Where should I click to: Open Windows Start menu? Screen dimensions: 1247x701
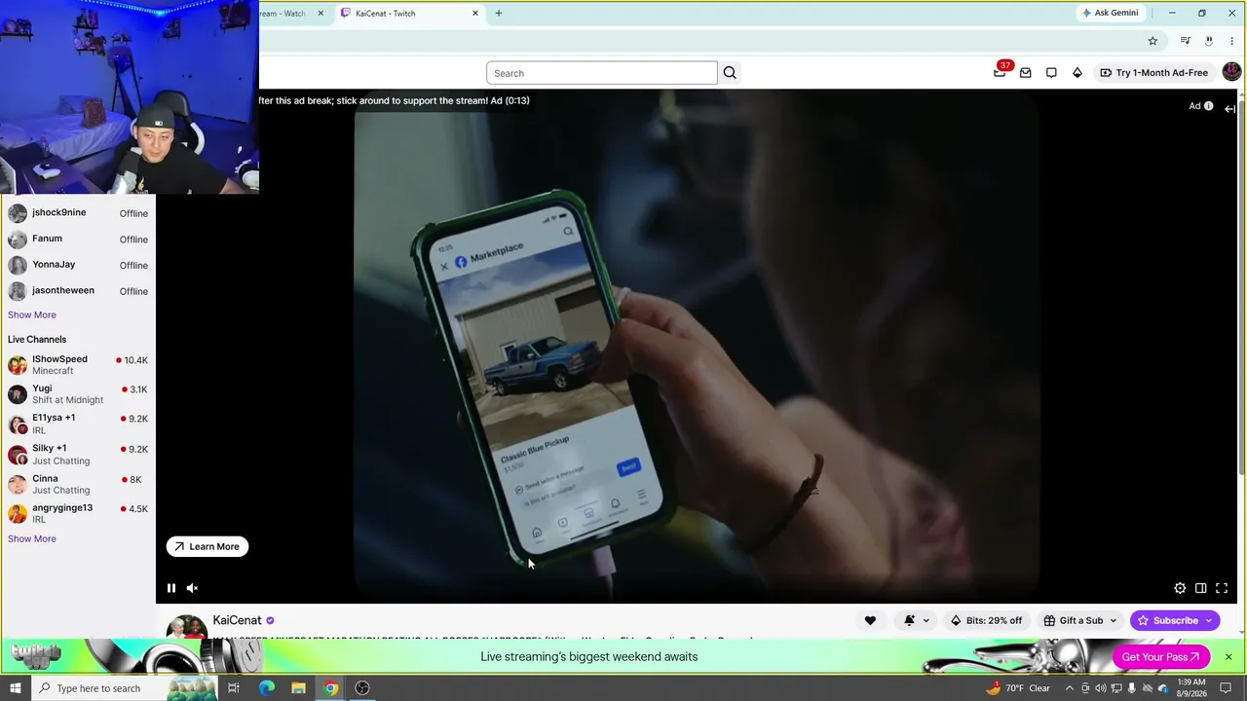(x=16, y=688)
